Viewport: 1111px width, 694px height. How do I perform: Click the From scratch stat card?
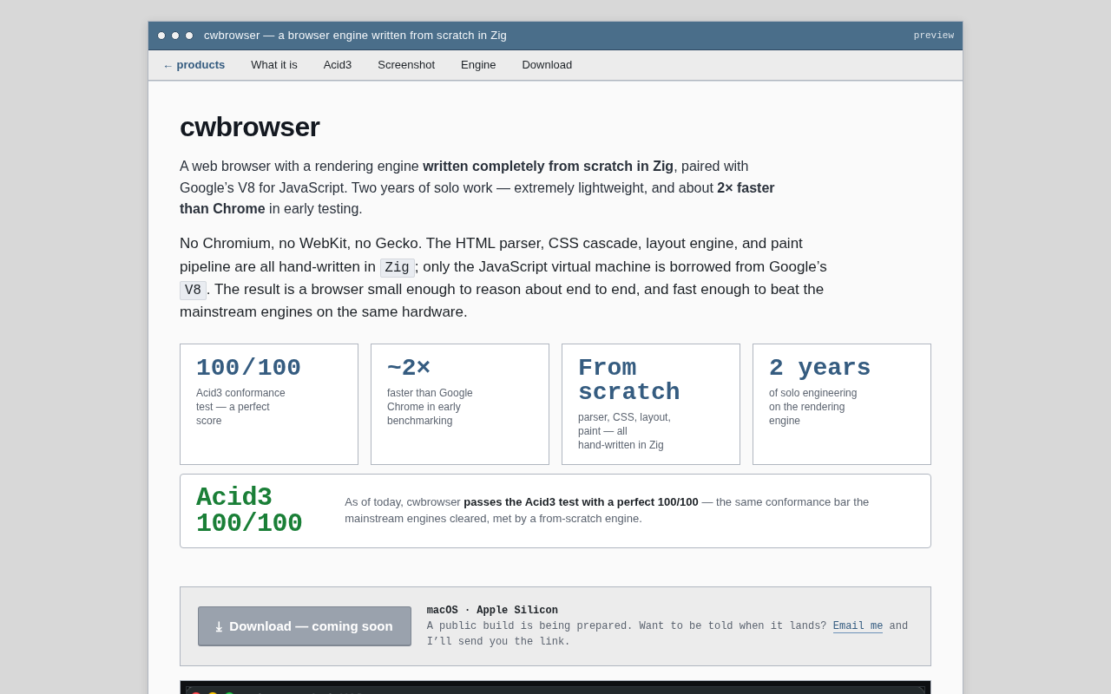pyautogui.click(x=651, y=404)
